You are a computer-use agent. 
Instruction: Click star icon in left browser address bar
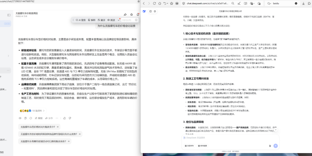pos(138,1)
